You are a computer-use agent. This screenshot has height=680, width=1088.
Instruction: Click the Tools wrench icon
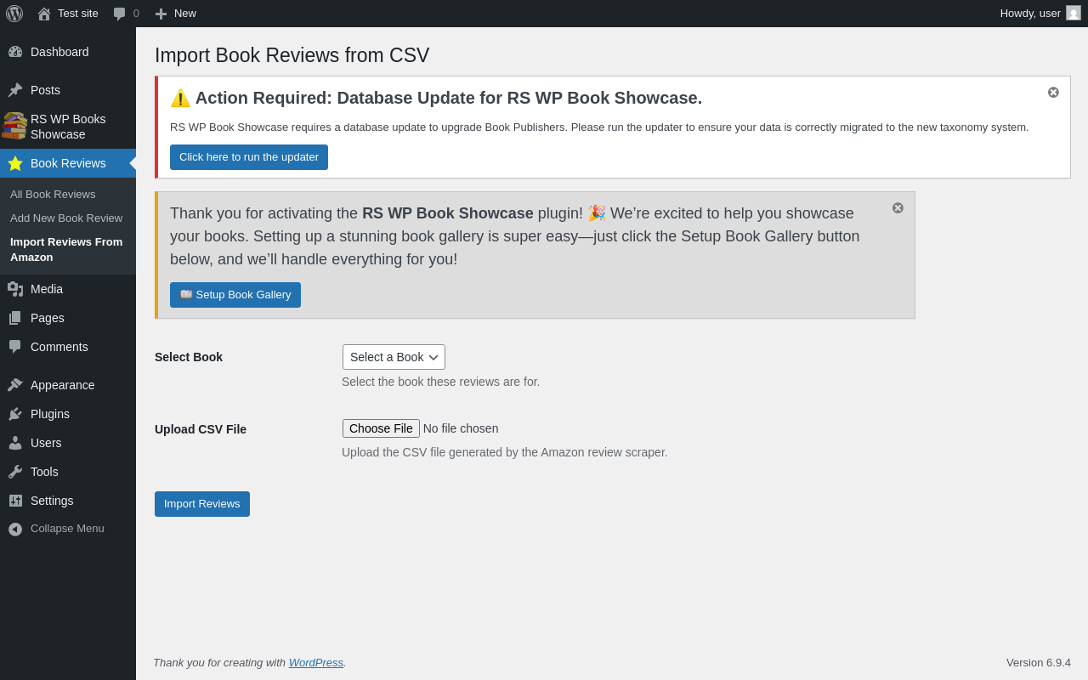coord(15,472)
